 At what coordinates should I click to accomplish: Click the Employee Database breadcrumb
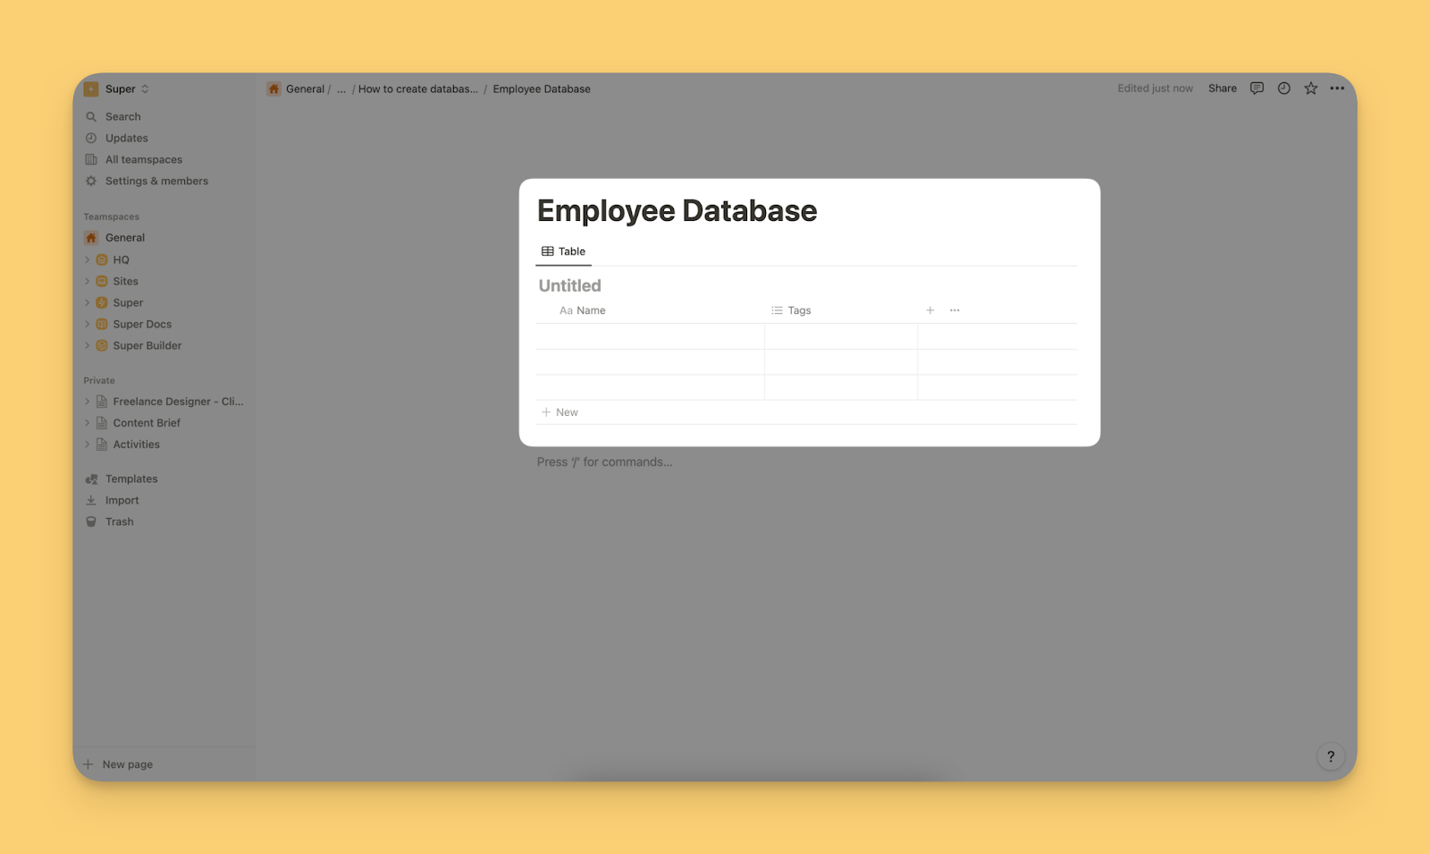542,89
